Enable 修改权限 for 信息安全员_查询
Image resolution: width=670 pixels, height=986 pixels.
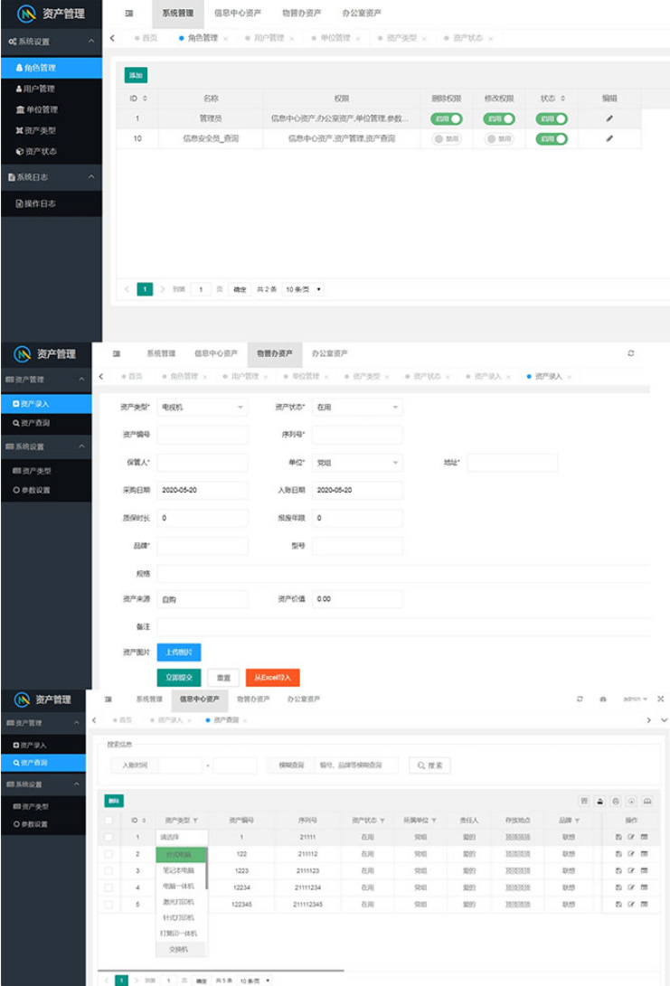(498, 138)
